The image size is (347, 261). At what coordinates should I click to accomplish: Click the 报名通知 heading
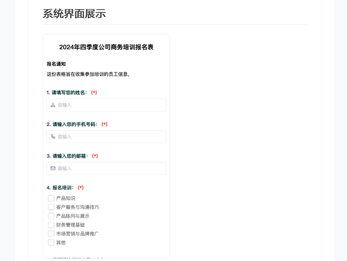56,64
